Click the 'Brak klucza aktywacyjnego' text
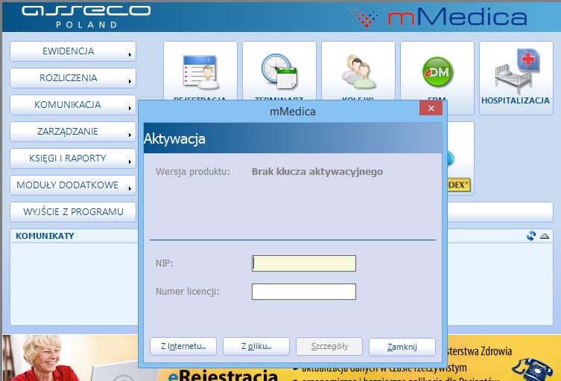The image size is (561, 381). pyautogui.click(x=317, y=172)
